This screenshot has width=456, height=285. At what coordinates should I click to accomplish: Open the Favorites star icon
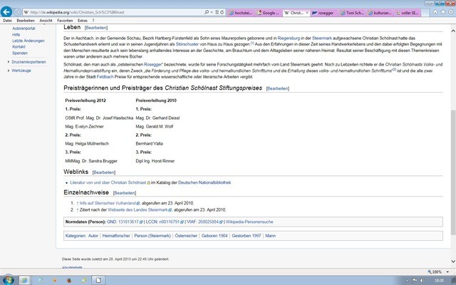click(x=443, y=12)
